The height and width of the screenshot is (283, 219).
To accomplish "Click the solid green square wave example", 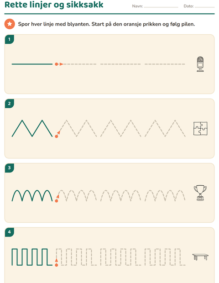I will tap(32, 257).
